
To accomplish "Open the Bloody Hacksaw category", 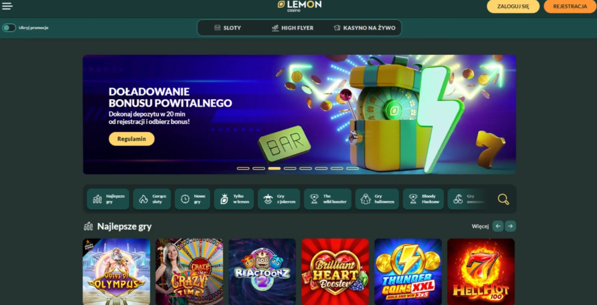I will (423, 199).
